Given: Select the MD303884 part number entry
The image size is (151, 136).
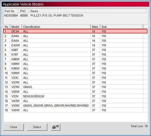Looking at the screenshot, I should (11, 16).
